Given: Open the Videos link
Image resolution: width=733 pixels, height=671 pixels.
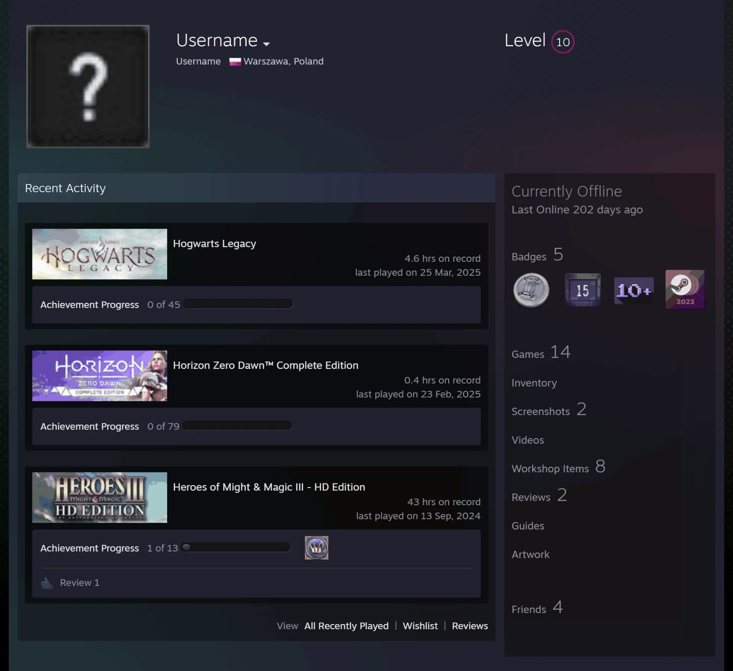Looking at the screenshot, I should pos(528,440).
